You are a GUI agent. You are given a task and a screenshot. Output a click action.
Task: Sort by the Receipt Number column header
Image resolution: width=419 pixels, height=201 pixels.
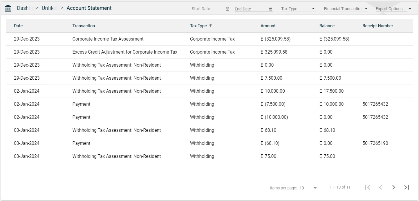(x=378, y=26)
